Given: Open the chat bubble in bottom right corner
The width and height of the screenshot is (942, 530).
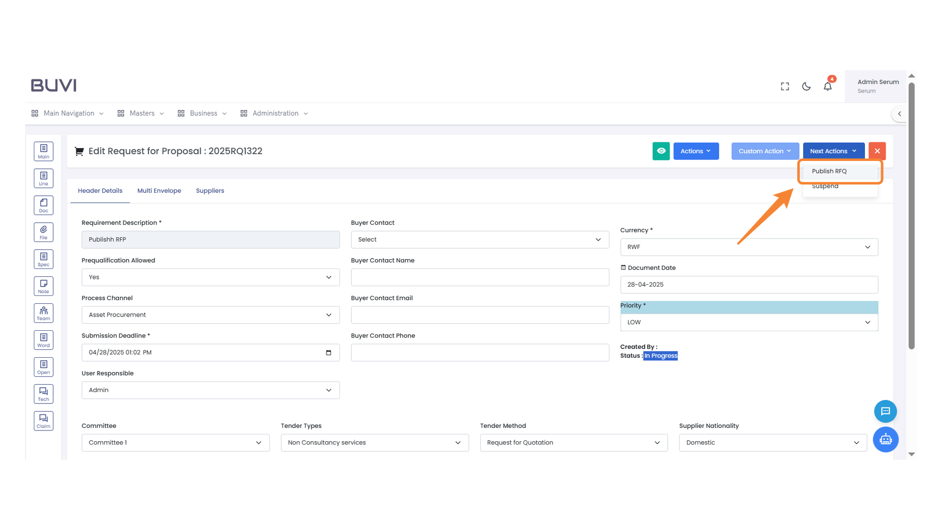Looking at the screenshot, I should point(886,411).
